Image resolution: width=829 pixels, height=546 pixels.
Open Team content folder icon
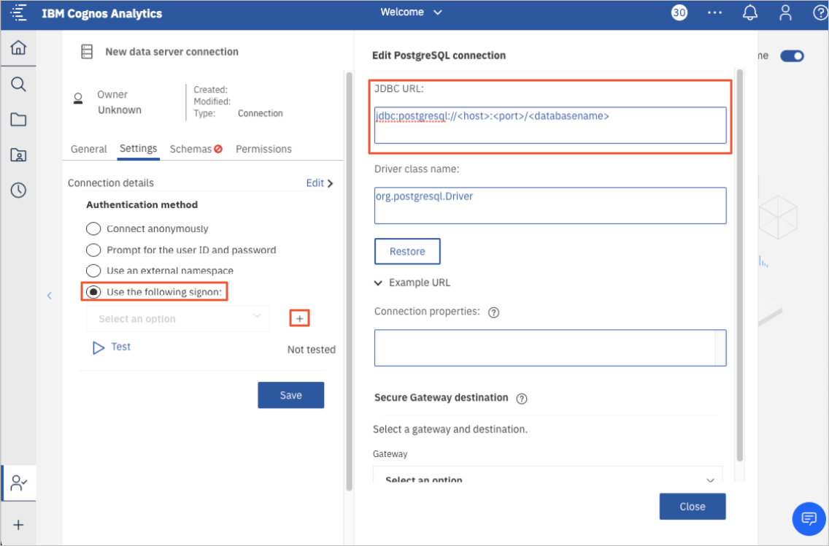pyautogui.click(x=18, y=120)
